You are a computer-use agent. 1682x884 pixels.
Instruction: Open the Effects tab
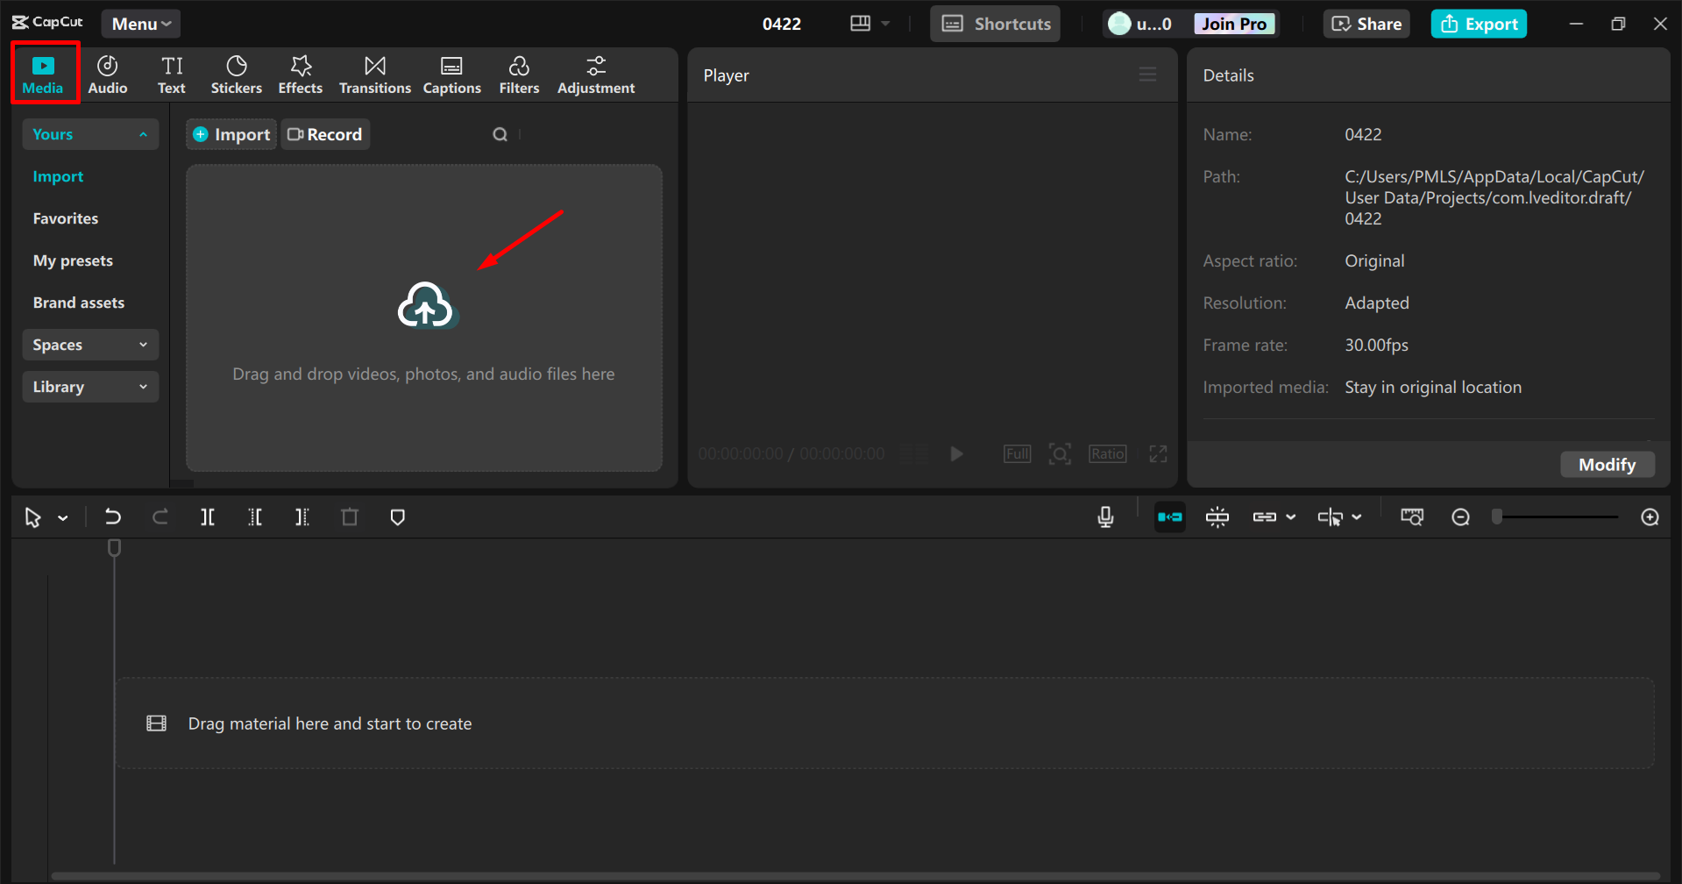coord(301,75)
